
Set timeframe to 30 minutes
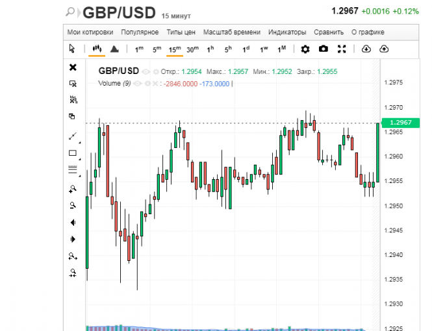click(192, 49)
